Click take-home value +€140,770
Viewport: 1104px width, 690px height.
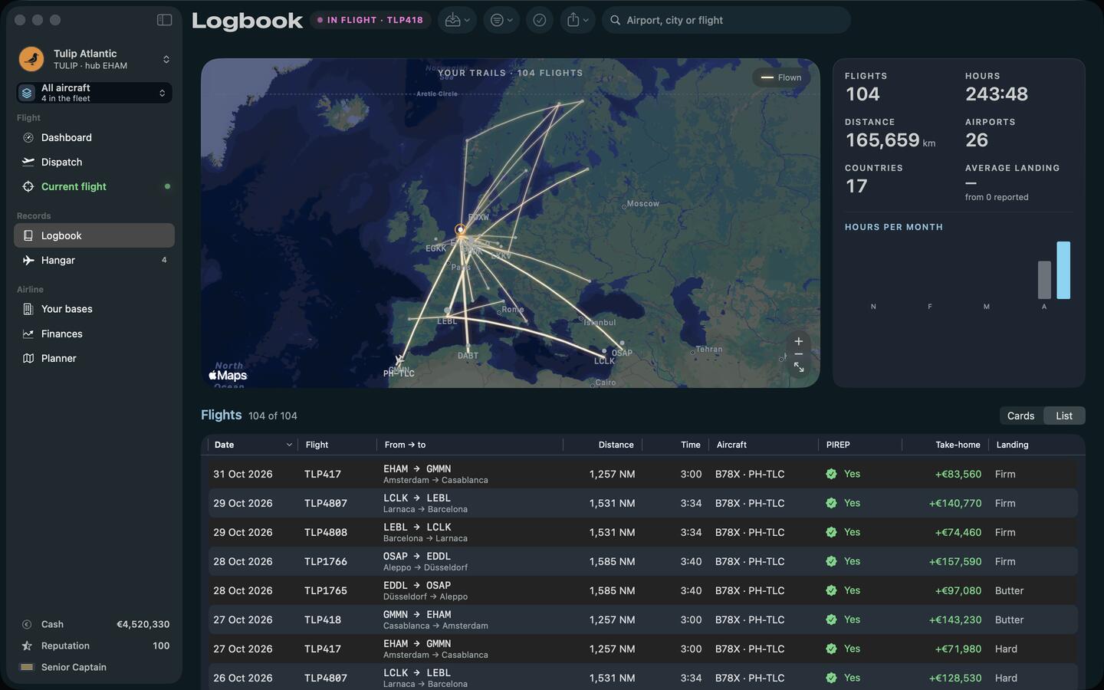(955, 503)
